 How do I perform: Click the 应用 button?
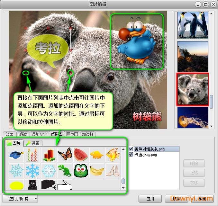(150, 199)
